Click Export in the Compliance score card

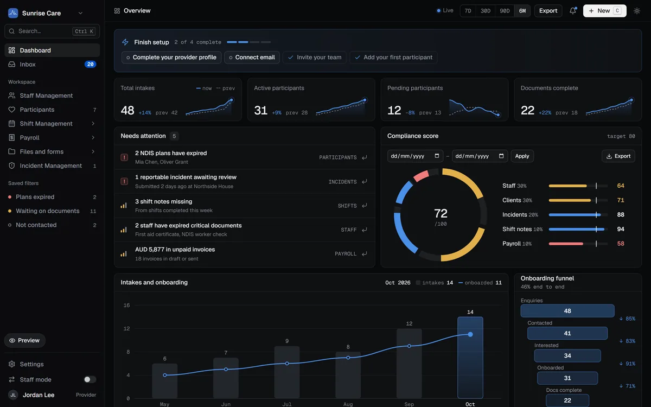pos(618,156)
